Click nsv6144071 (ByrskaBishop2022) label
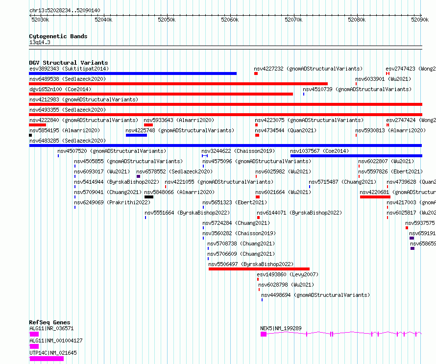Viewport: 436px width, 364px height. (299, 213)
